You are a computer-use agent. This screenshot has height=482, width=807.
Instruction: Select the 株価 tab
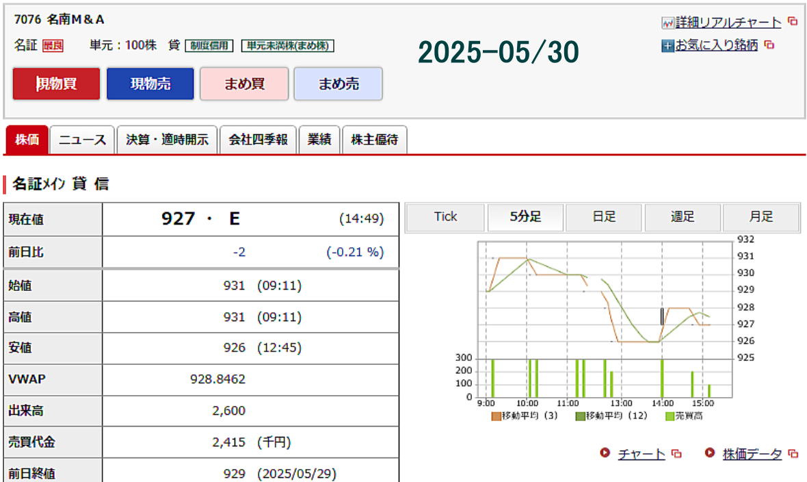[27, 140]
